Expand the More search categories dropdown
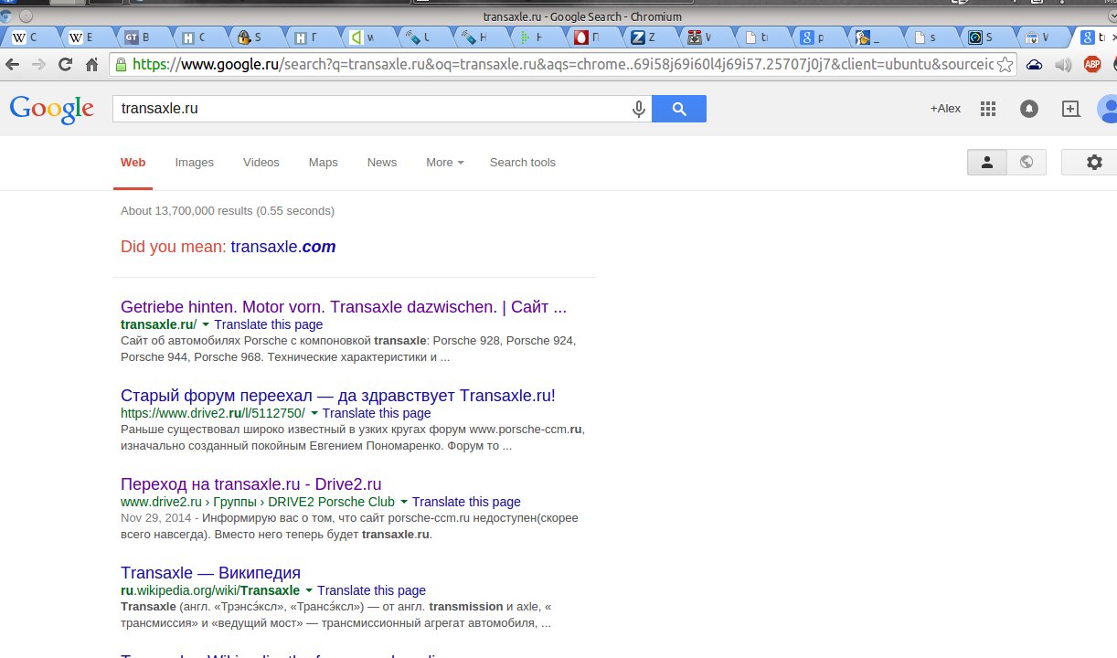 [444, 162]
